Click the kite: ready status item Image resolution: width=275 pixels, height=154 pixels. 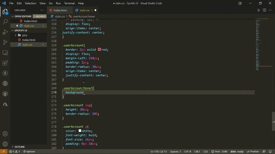pyautogui.click(x=237, y=151)
